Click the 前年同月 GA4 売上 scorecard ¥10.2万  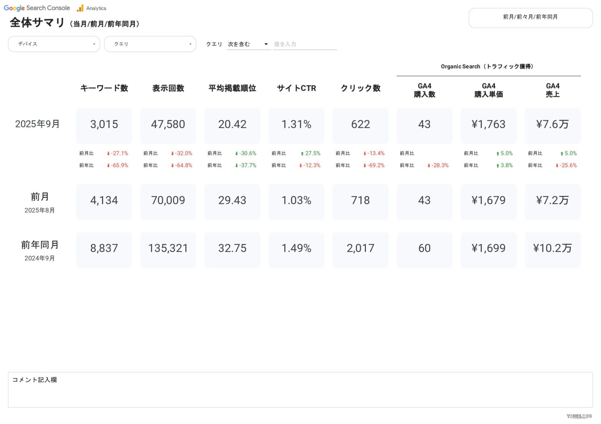pos(553,249)
